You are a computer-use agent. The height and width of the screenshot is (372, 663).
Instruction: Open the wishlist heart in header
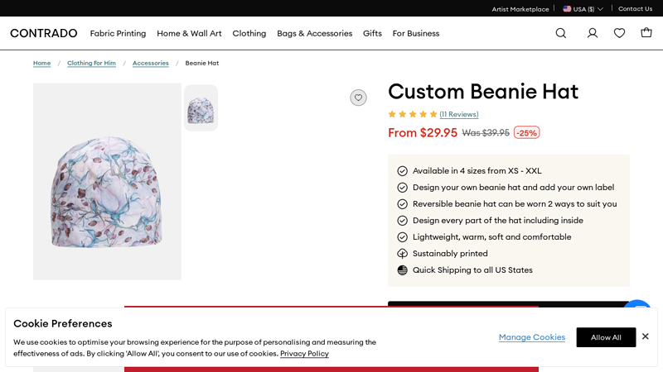(619, 33)
